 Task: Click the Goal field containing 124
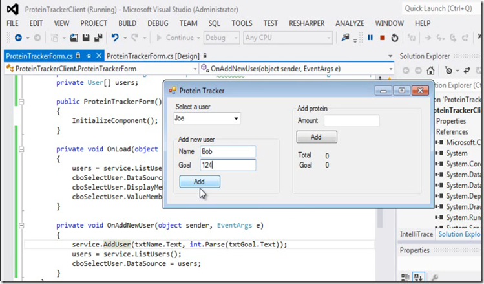coord(228,165)
